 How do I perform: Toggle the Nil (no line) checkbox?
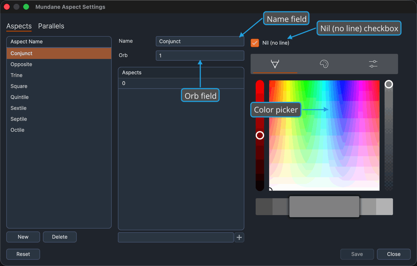click(255, 43)
